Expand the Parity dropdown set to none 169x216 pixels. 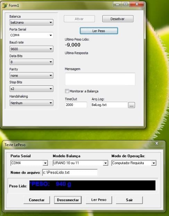coord(32,75)
